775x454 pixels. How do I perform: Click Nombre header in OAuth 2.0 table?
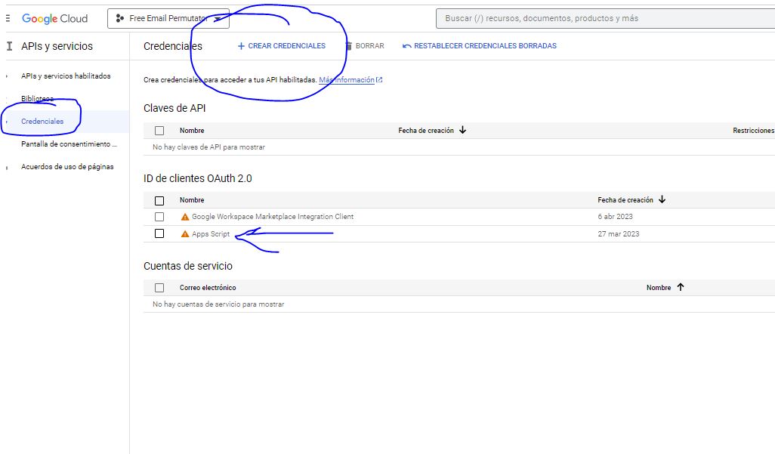click(192, 200)
